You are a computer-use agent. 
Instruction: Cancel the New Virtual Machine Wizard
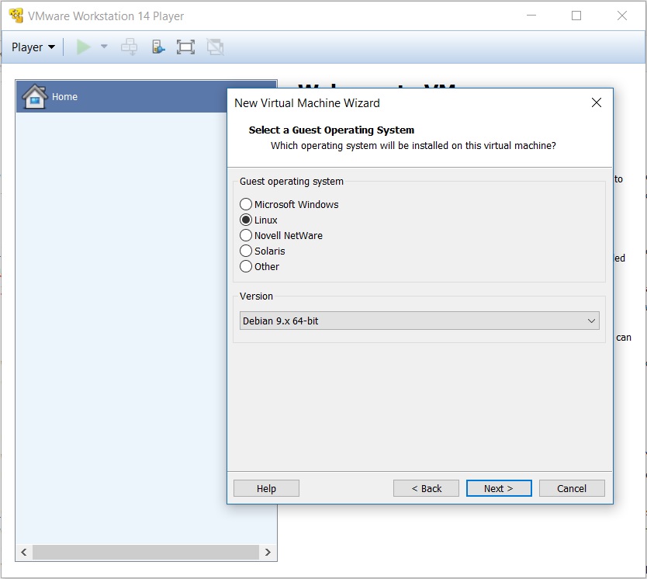572,488
